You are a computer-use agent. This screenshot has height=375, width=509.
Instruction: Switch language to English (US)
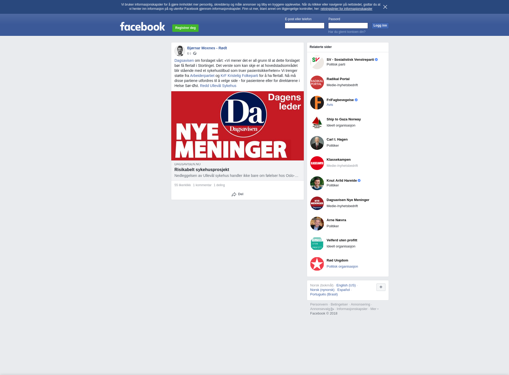[x=346, y=285]
